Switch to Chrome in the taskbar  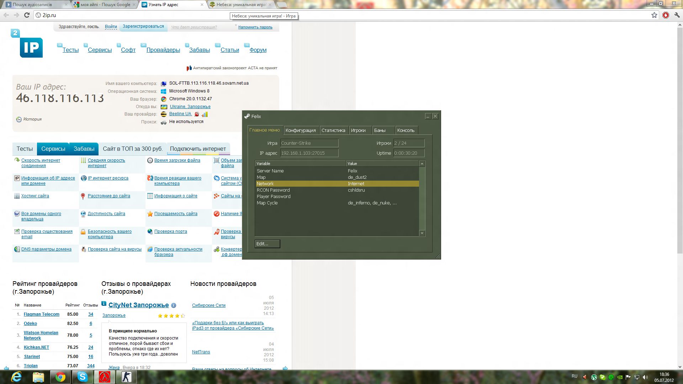pos(60,377)
